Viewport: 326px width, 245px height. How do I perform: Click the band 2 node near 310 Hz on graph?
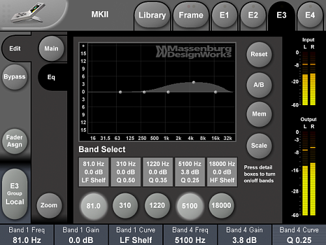(x=144, y=92)
